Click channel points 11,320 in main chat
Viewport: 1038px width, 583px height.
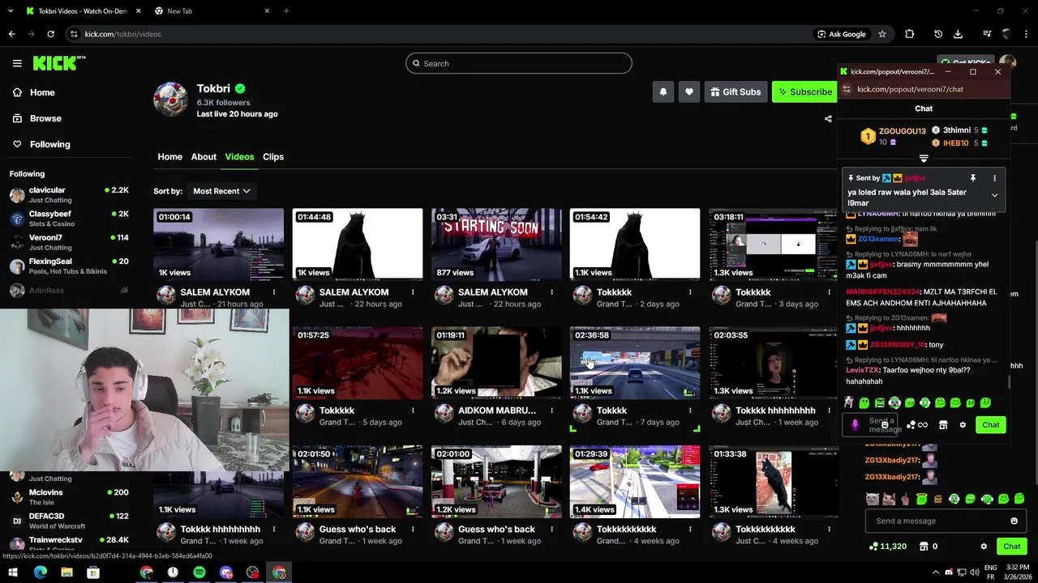887,547
